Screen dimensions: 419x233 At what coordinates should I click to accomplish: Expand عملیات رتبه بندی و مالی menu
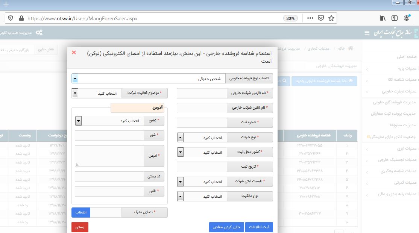[x=397, y=194]
